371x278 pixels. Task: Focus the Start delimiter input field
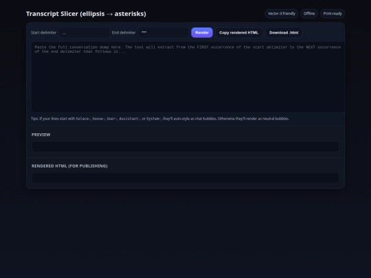point(84,33)
